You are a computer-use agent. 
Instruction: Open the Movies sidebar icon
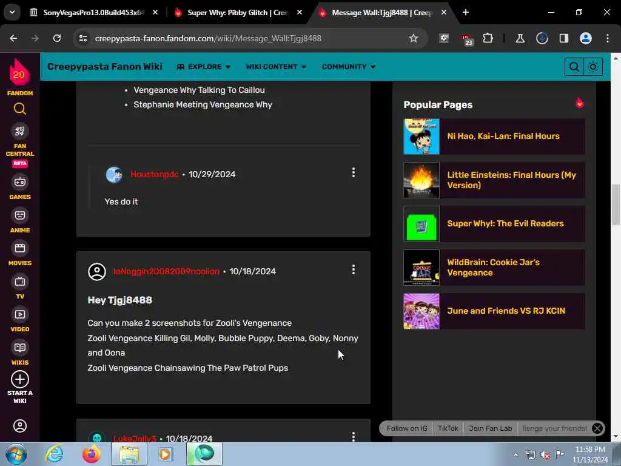20,248
